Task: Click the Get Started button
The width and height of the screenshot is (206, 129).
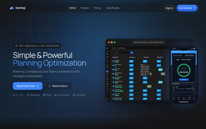Action: [x=187, y=8]
